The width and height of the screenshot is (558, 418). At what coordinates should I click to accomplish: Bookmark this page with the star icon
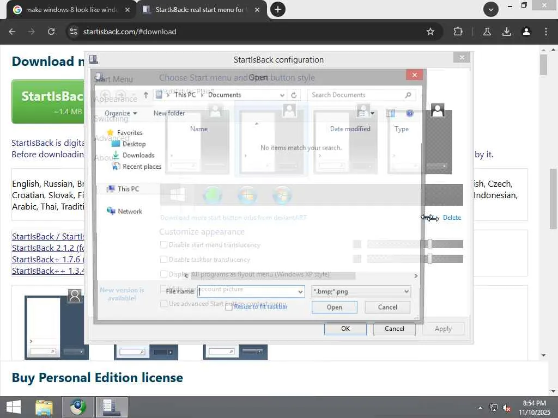430,32
